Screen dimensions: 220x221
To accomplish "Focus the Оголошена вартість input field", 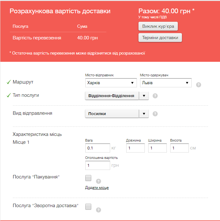I will coord(98,165).
